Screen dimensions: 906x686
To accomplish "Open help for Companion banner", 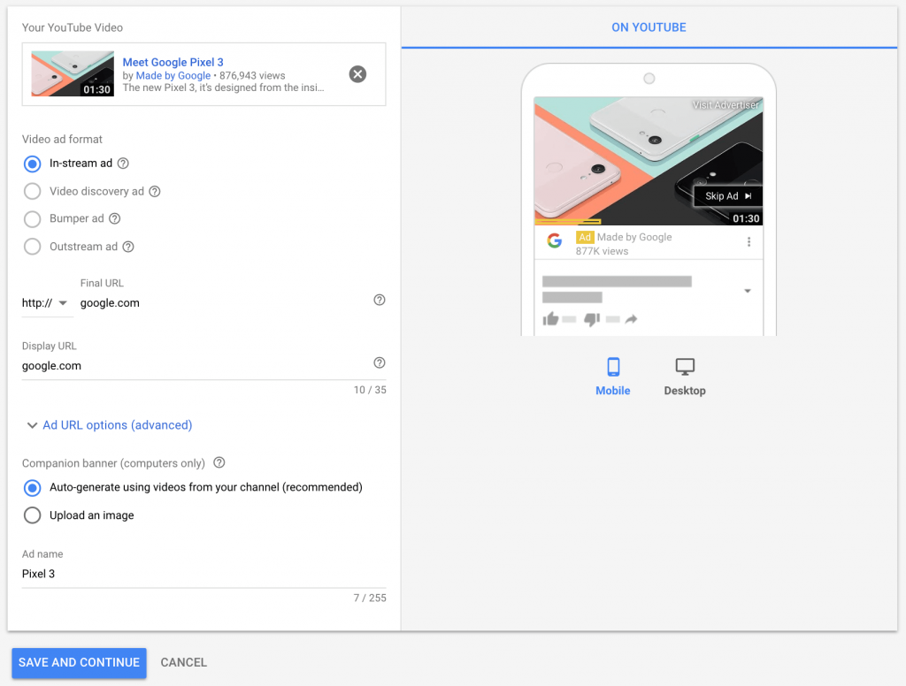I will pyautogui.click(x=219, y=462).
